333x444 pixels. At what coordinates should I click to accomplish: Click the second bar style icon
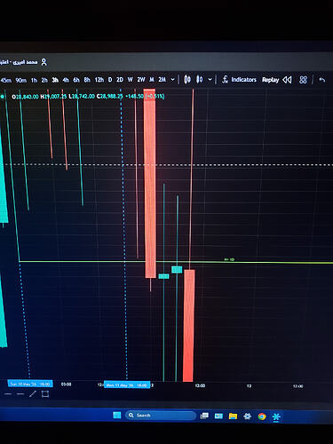click(x=200, y=79)
